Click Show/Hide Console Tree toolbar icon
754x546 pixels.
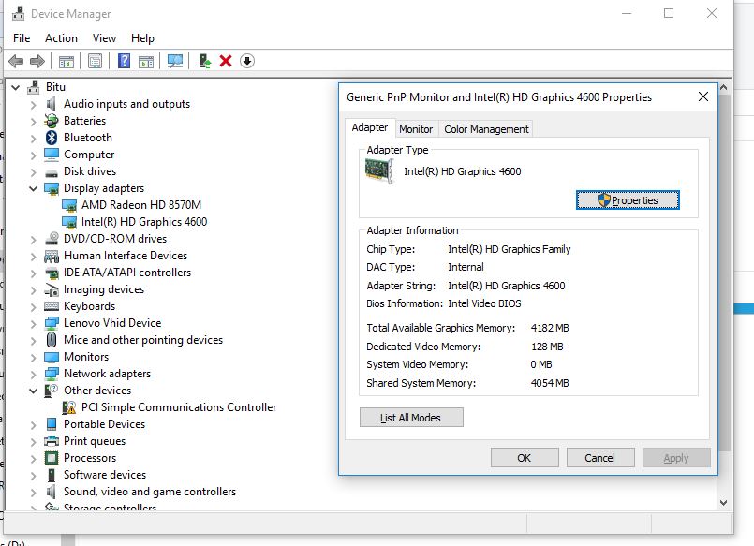pos(67,62)
